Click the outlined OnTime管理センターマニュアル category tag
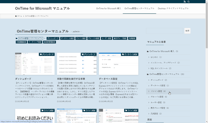208x123 pixels. coord(31,38)
